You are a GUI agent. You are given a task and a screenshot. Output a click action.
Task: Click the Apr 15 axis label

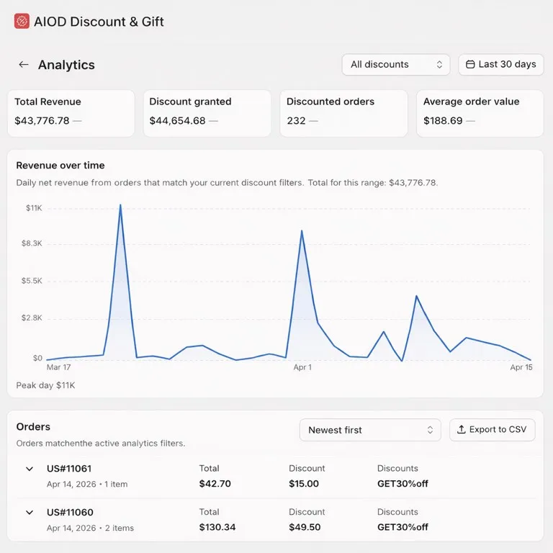521,367
